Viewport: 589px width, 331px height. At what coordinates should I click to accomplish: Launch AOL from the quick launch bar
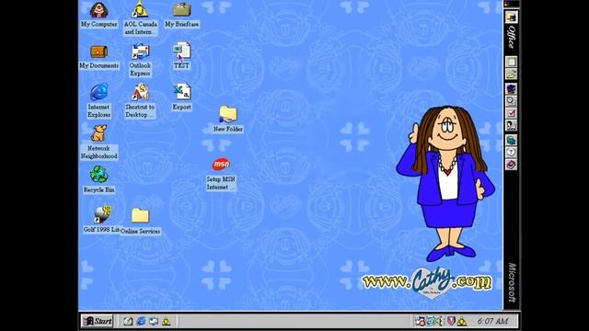click(x=166, y=321)
